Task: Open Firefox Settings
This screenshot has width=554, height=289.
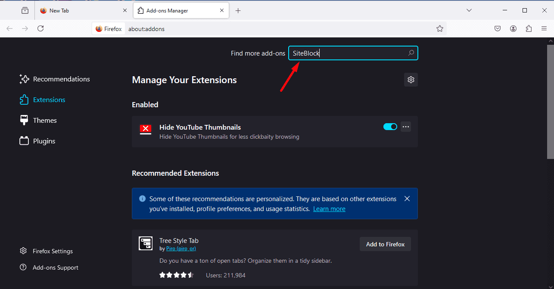Action: pyautogui.click(x=47, y=251)
